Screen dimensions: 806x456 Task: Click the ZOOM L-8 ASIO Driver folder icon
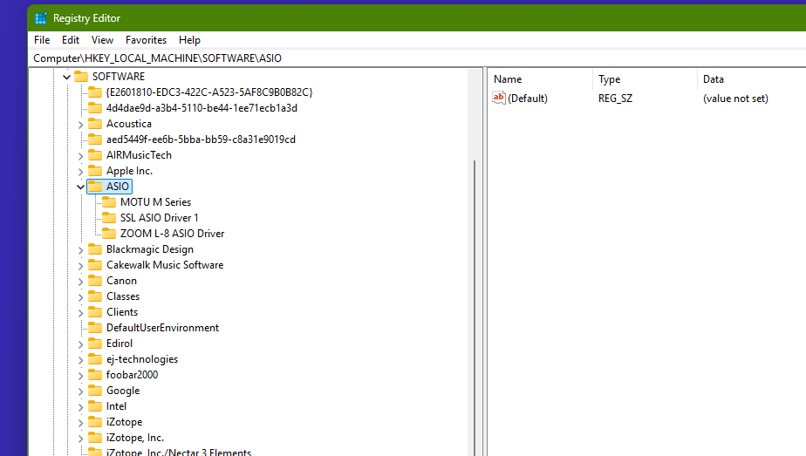[109, 234]
